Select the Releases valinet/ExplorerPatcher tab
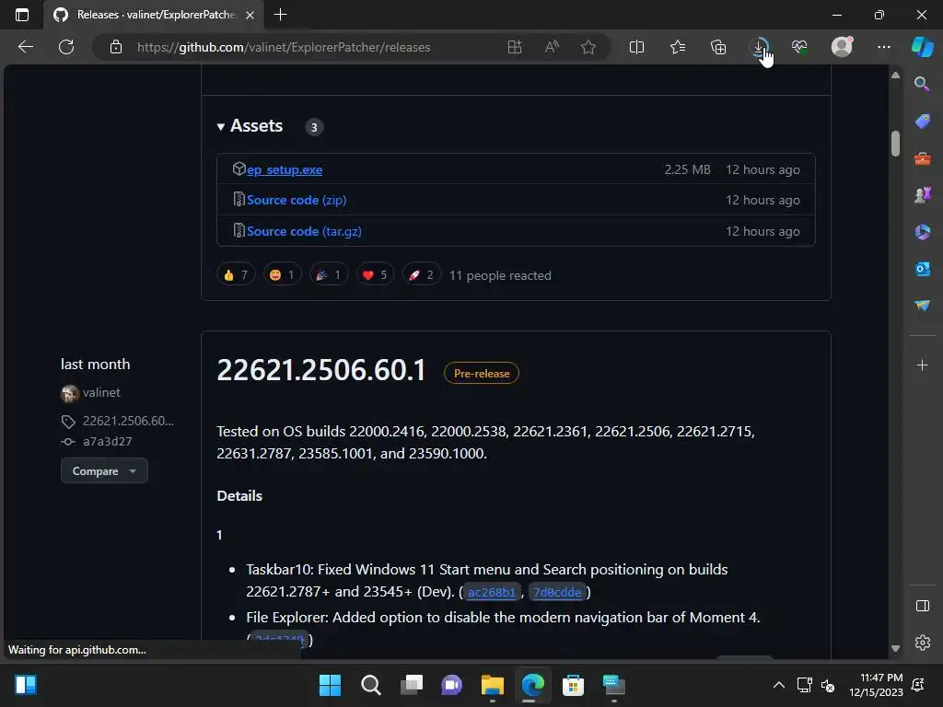943x707 pixels. (x=155, y=15)
